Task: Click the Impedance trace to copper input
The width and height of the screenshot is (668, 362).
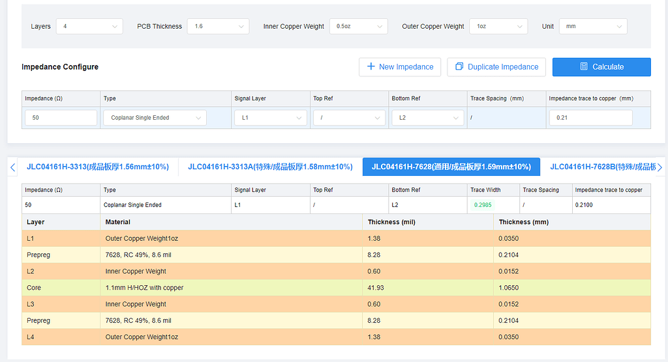Action: point(590,118)
